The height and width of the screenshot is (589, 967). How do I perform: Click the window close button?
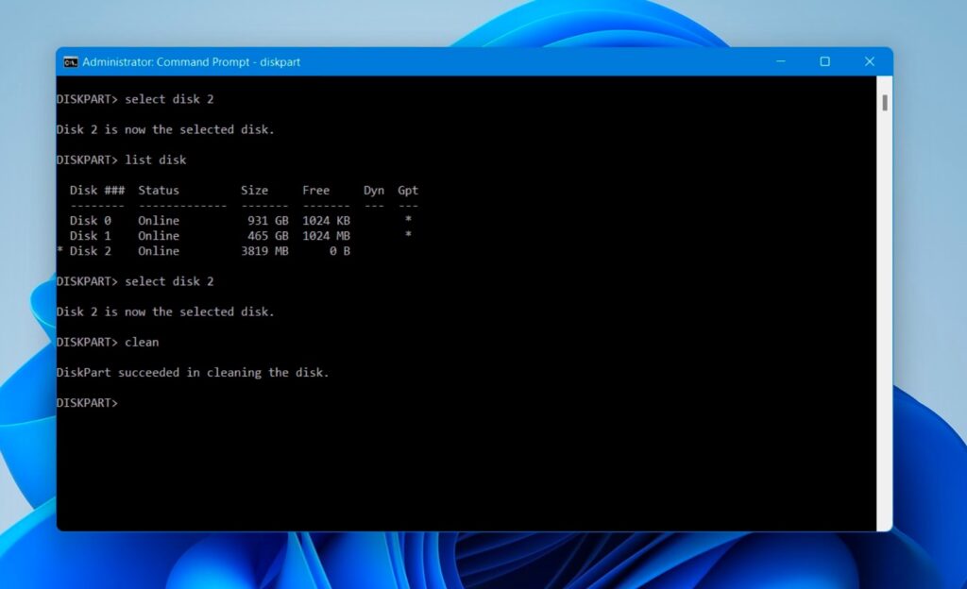tap(868, 61)
